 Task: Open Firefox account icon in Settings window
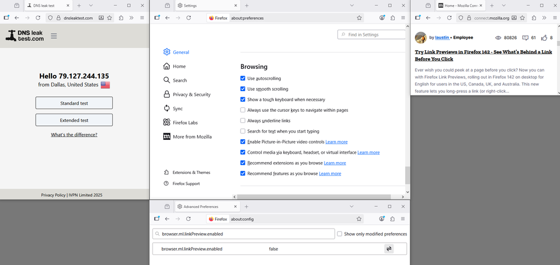[x=382, y=18]
